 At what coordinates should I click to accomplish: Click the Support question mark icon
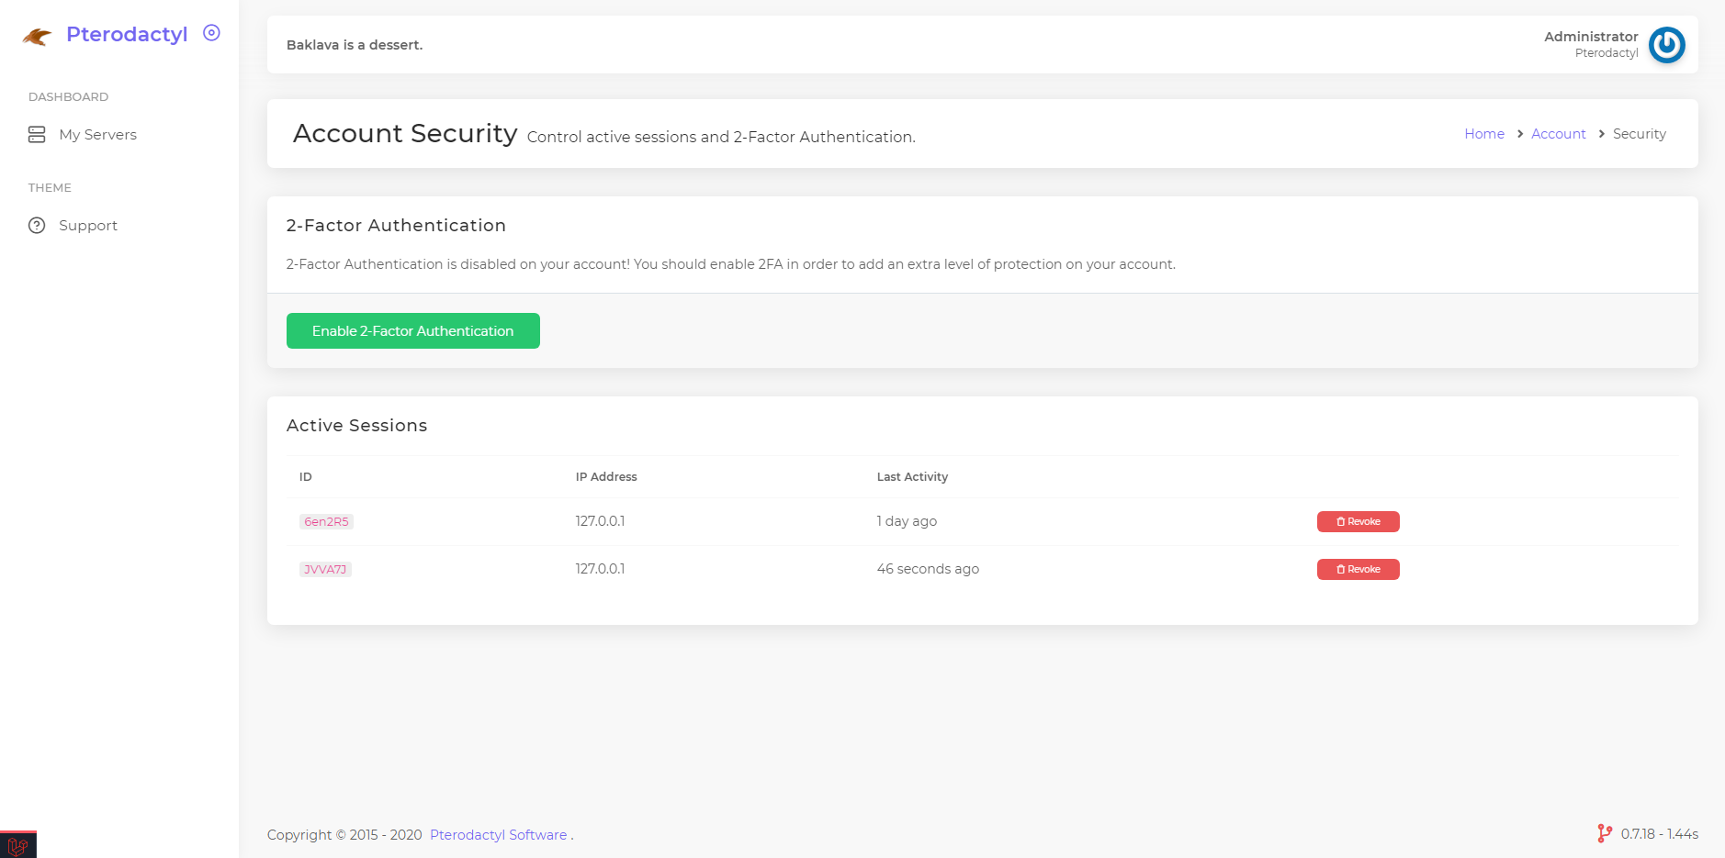(x=37, y=226)
